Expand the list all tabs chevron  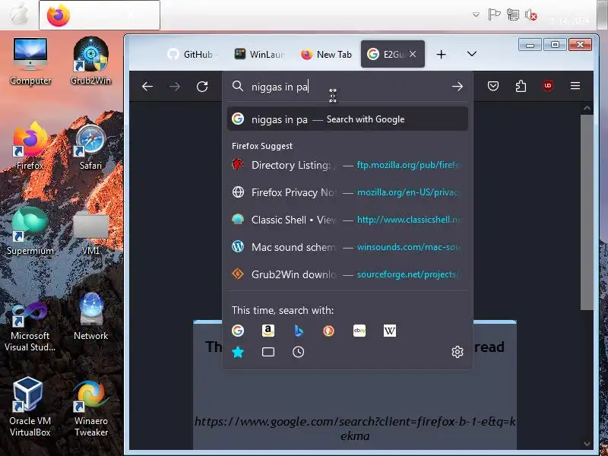(471, 54)
